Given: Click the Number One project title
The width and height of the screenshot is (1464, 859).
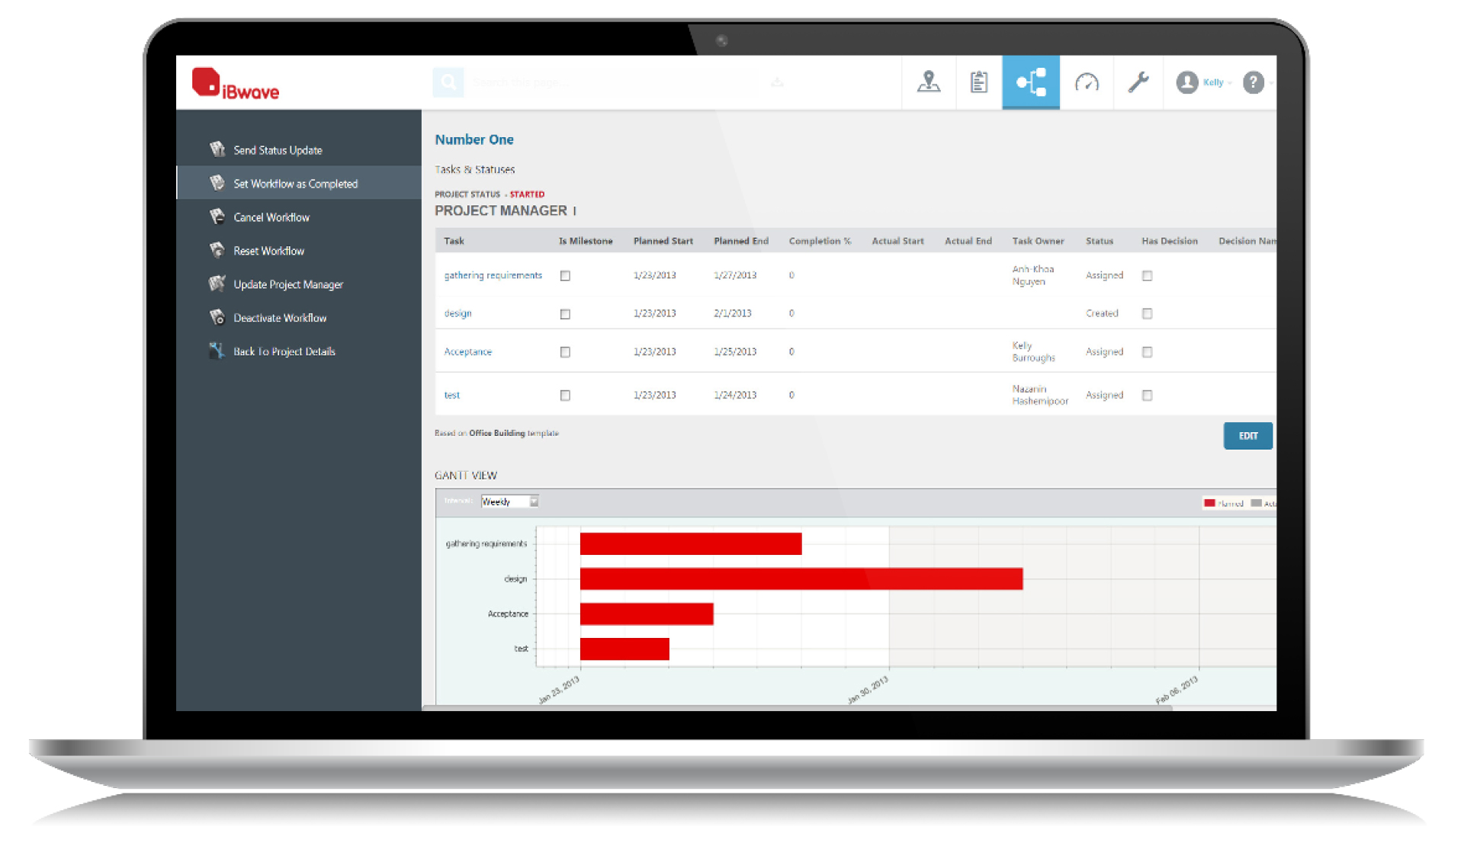Looking at the screenshot, I should (474, 139).
